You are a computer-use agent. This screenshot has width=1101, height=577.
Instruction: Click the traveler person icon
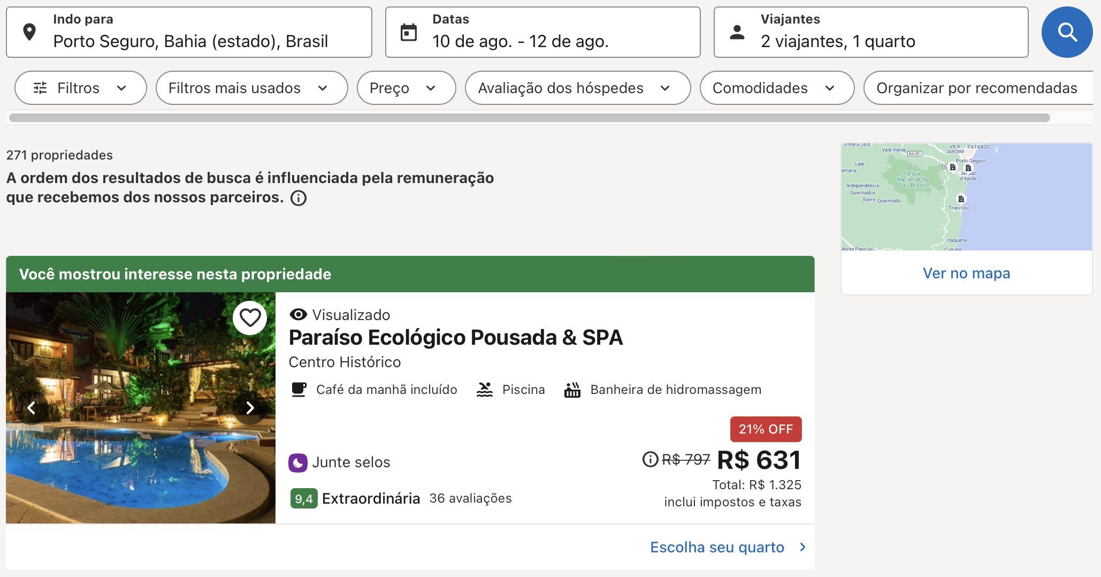(x=737, y=32)
